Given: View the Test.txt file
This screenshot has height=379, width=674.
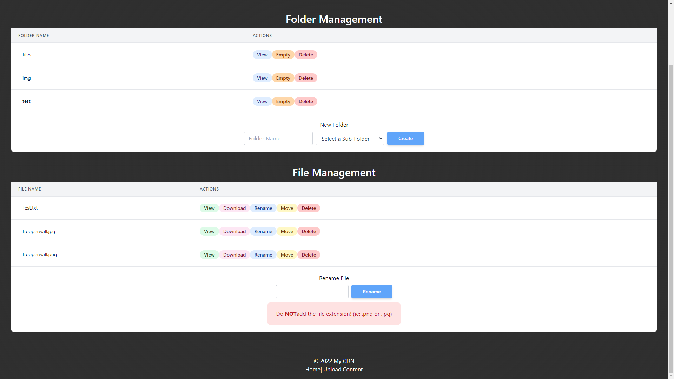Looking at the screenshot, I should [209, 208].
